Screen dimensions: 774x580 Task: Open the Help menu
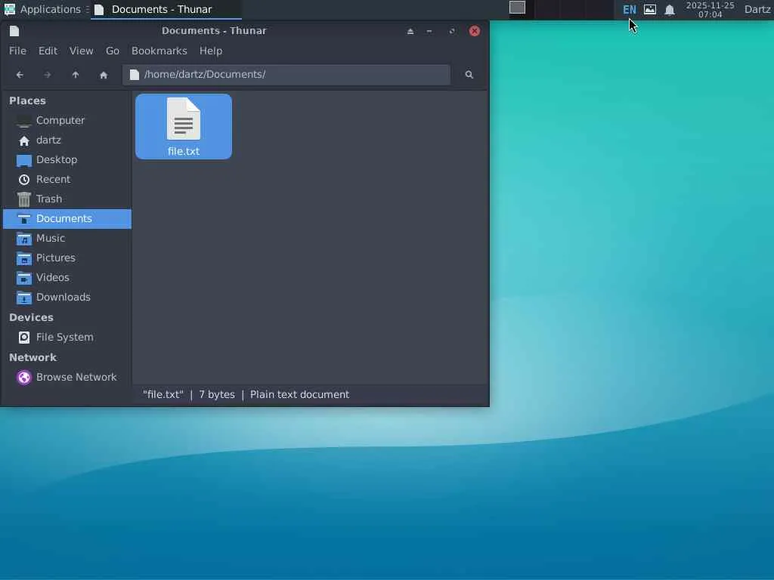211,51
